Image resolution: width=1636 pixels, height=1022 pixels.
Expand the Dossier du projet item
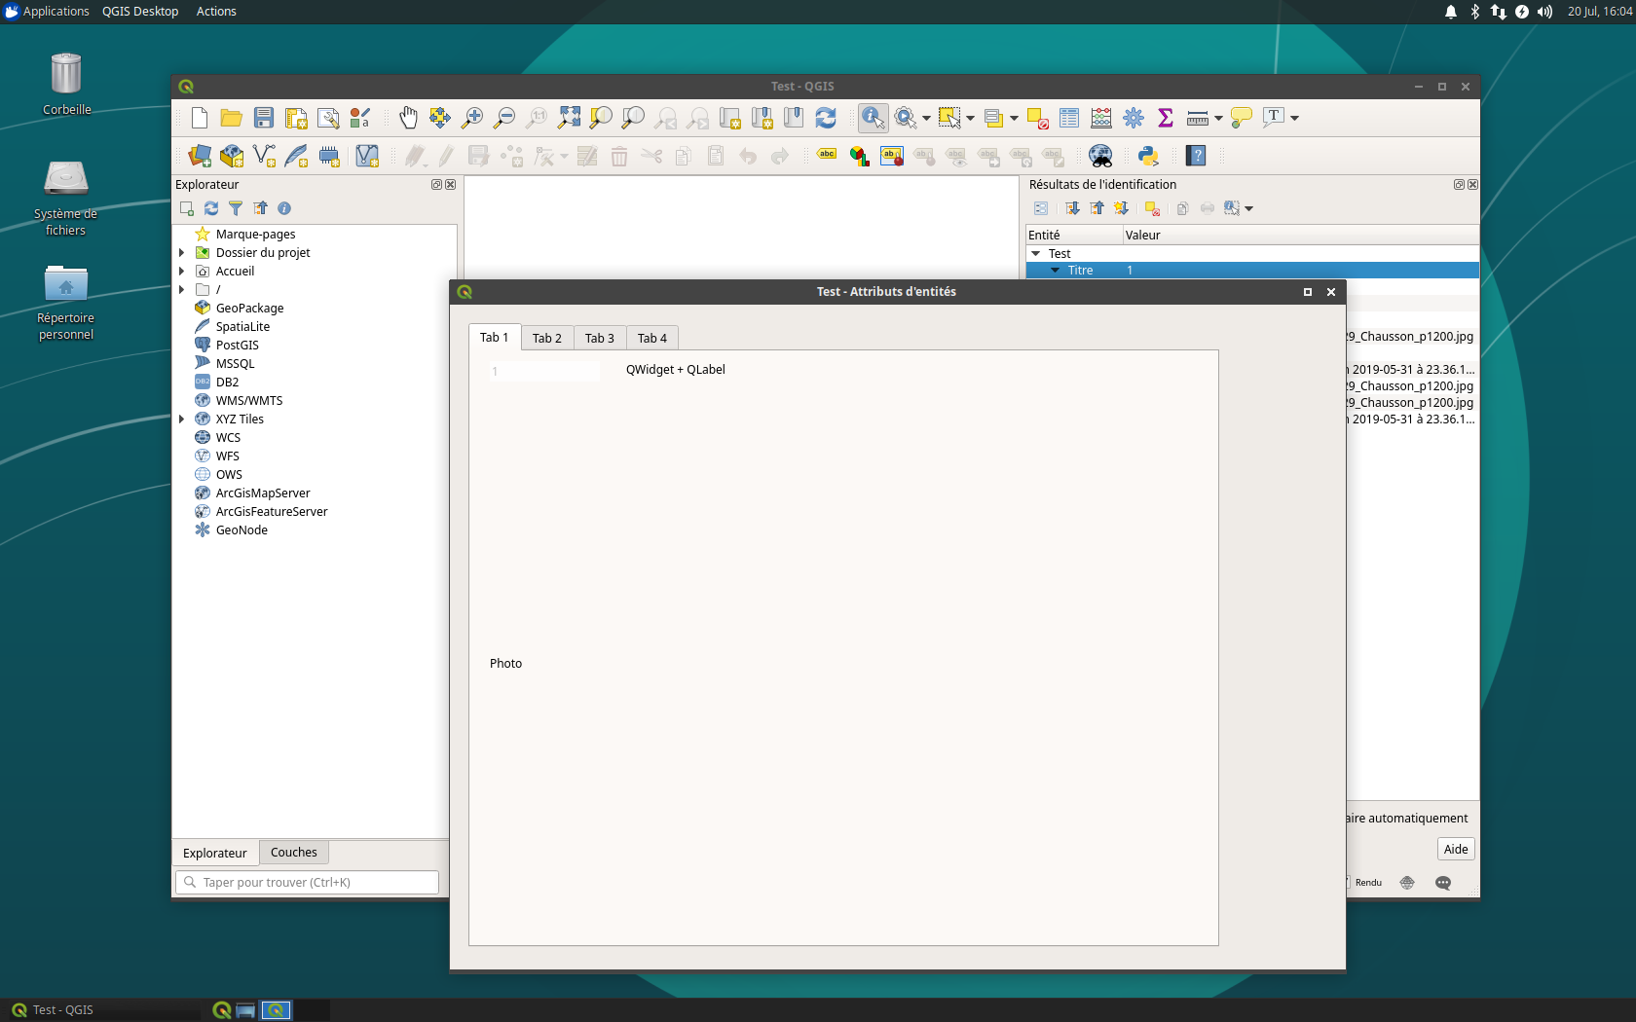[182, 252]
